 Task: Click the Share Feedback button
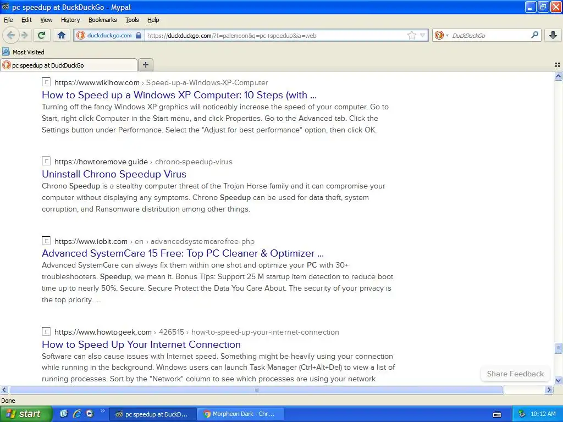coord(515,374)
